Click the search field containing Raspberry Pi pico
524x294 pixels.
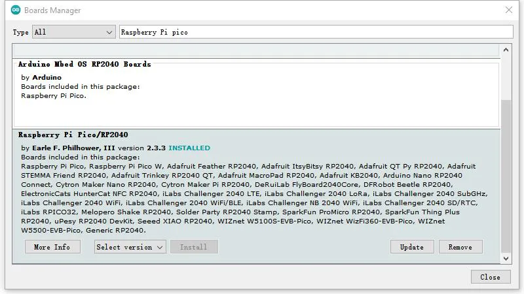pos(316,32)
